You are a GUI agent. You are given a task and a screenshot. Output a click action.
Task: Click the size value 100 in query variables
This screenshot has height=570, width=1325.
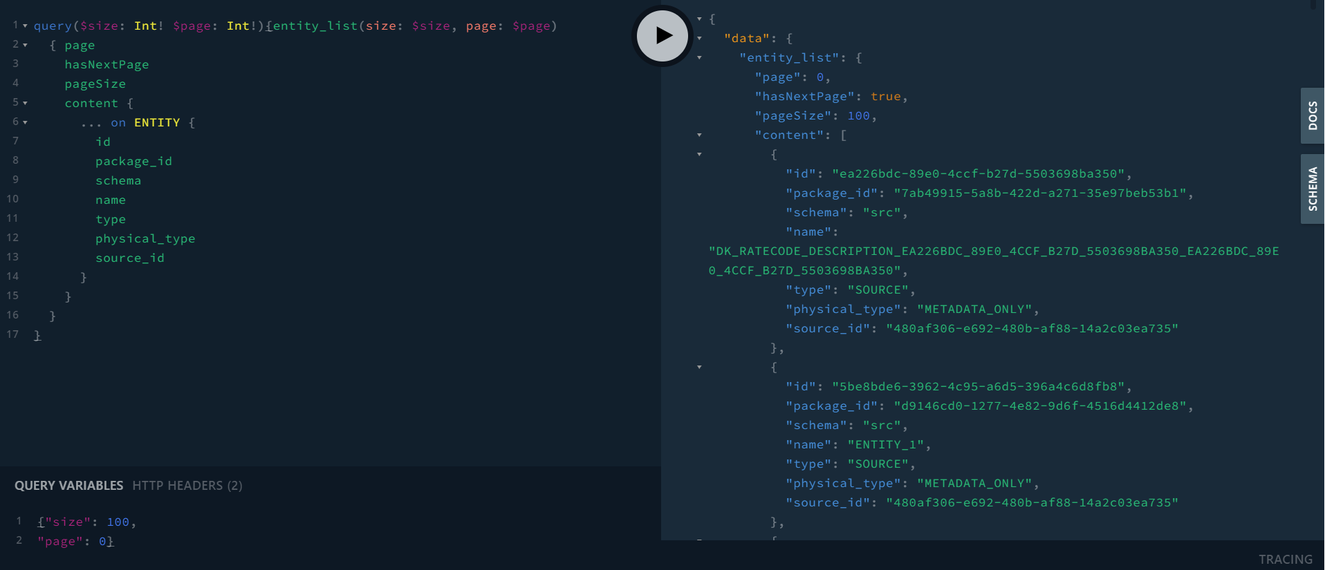pyautogui.click(x=118, y=522)
